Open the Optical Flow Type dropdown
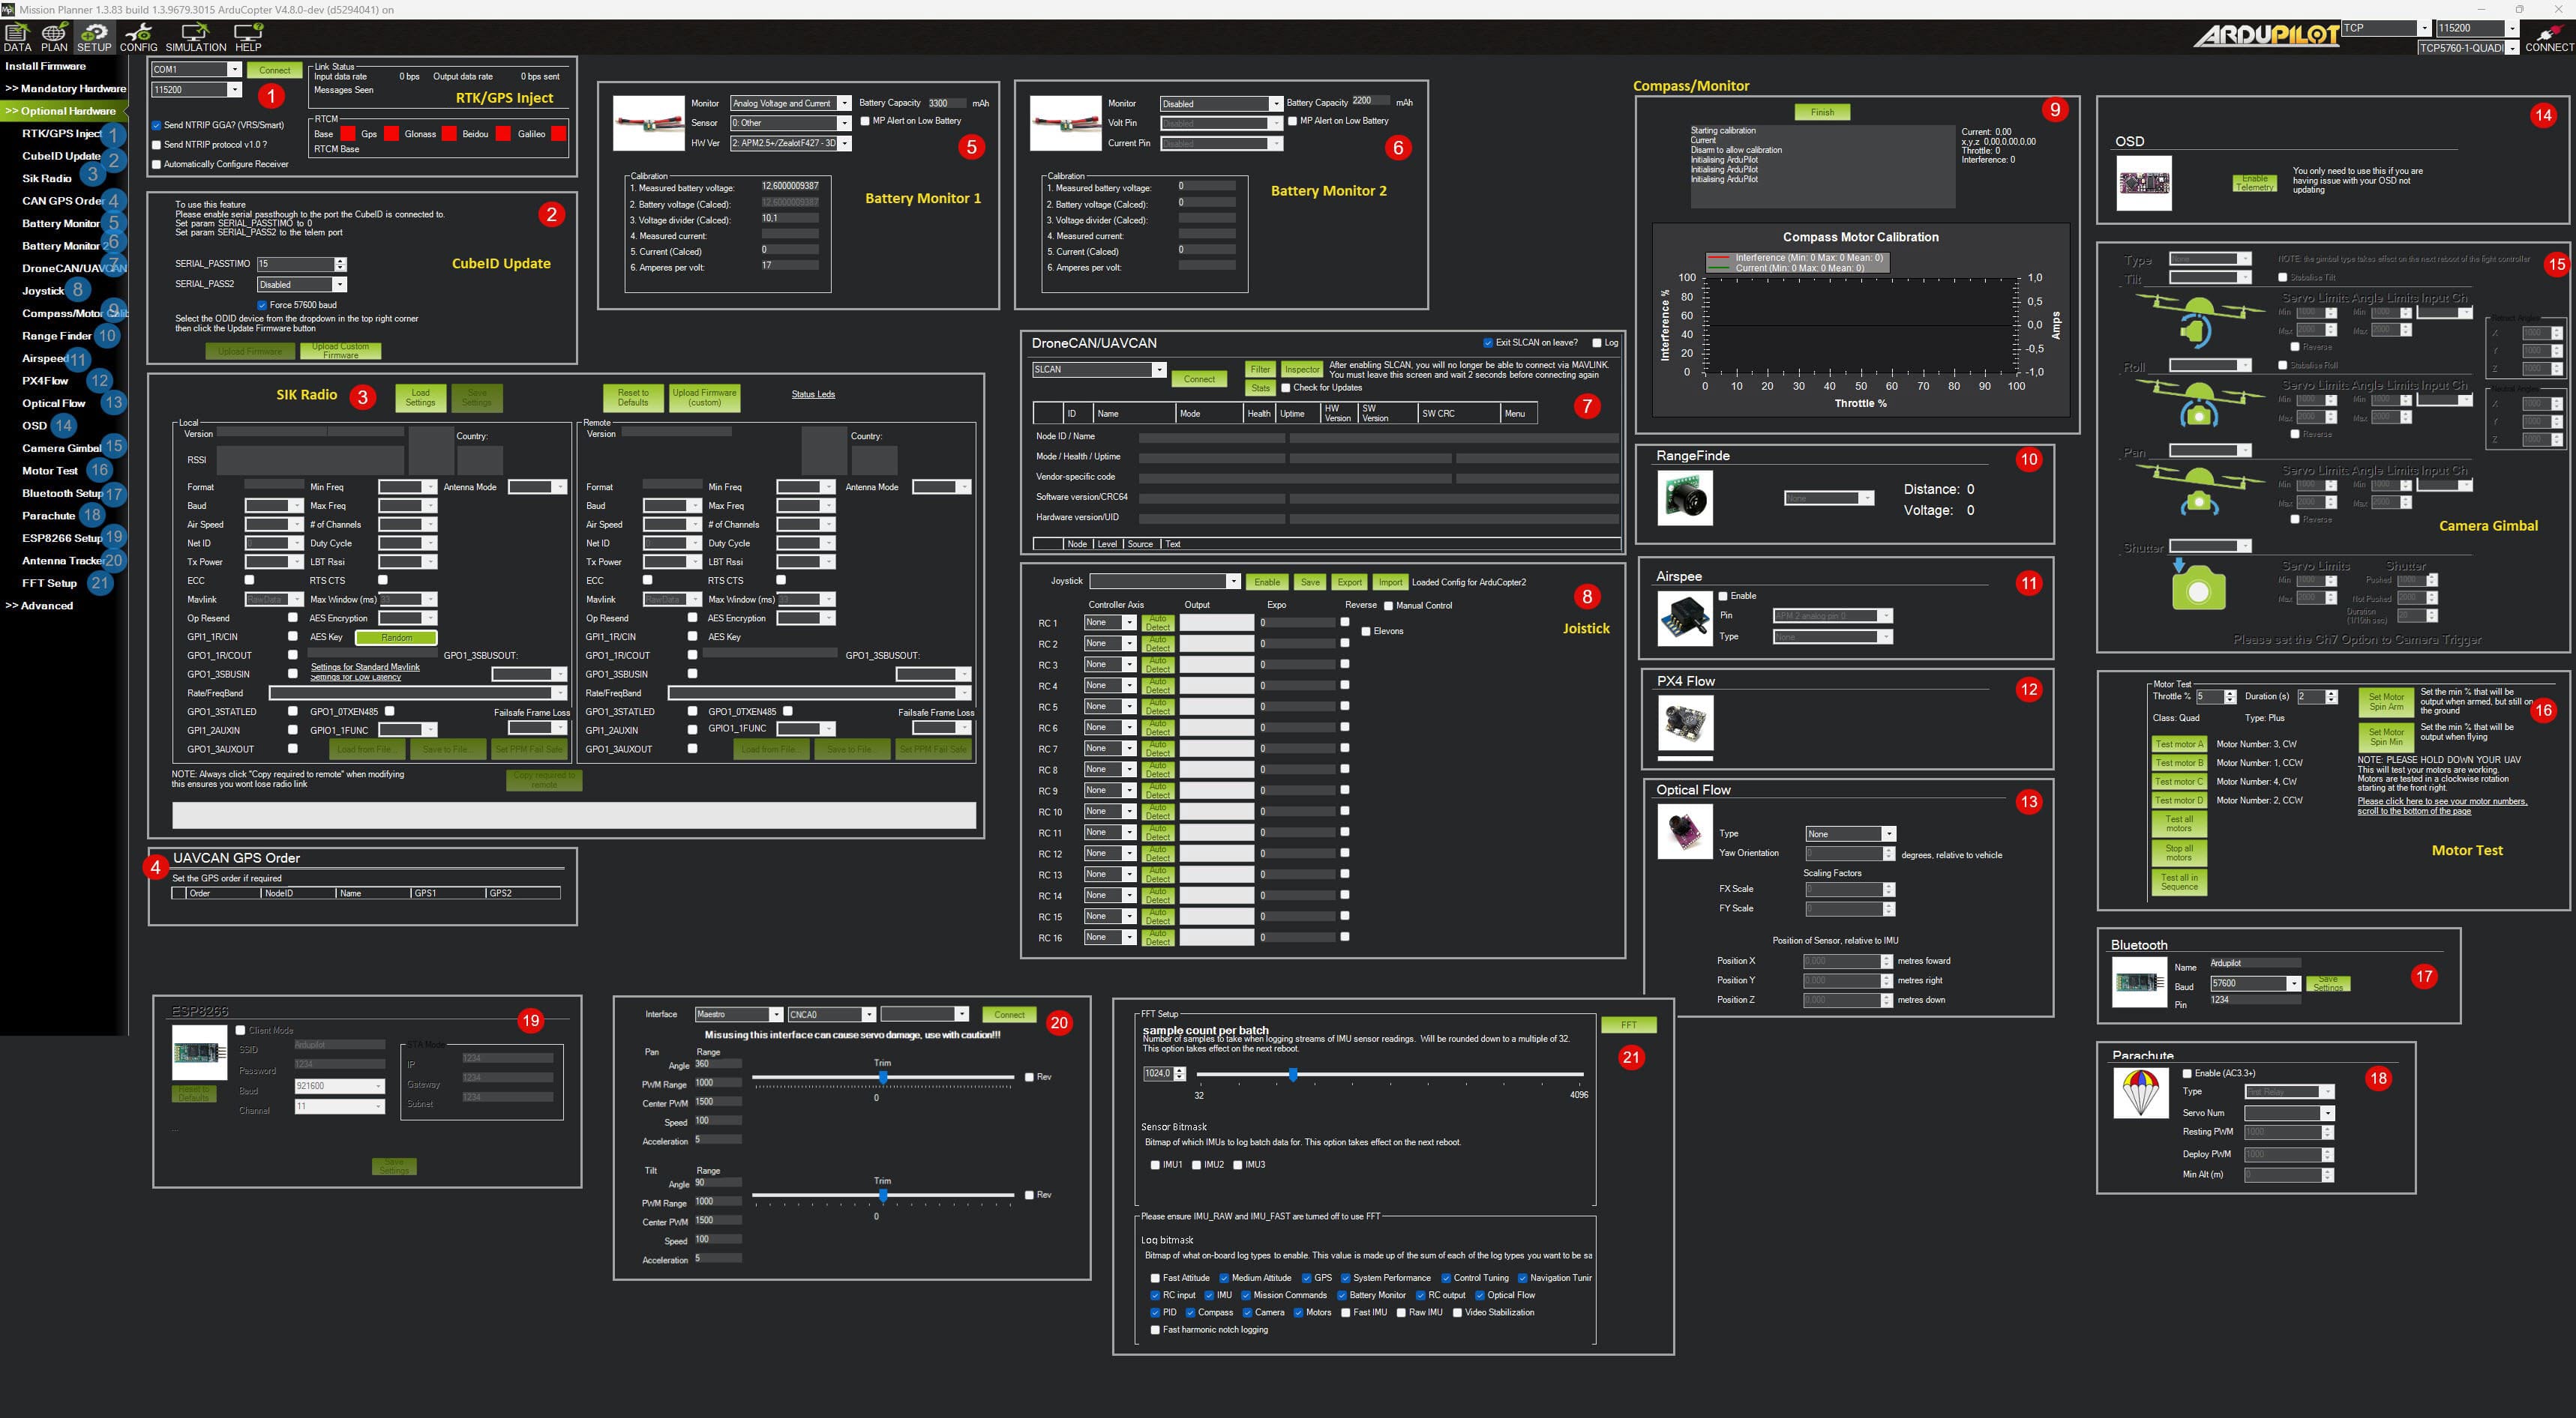This screenshot has height=1418, width=2576. click(x=1850, y=833)
